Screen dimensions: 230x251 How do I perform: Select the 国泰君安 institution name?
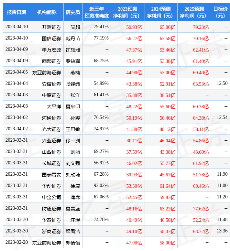coord(52,174)
